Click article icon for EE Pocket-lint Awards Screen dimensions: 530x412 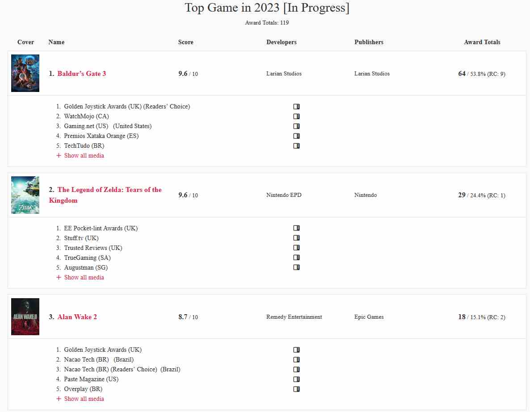(296, 228)
